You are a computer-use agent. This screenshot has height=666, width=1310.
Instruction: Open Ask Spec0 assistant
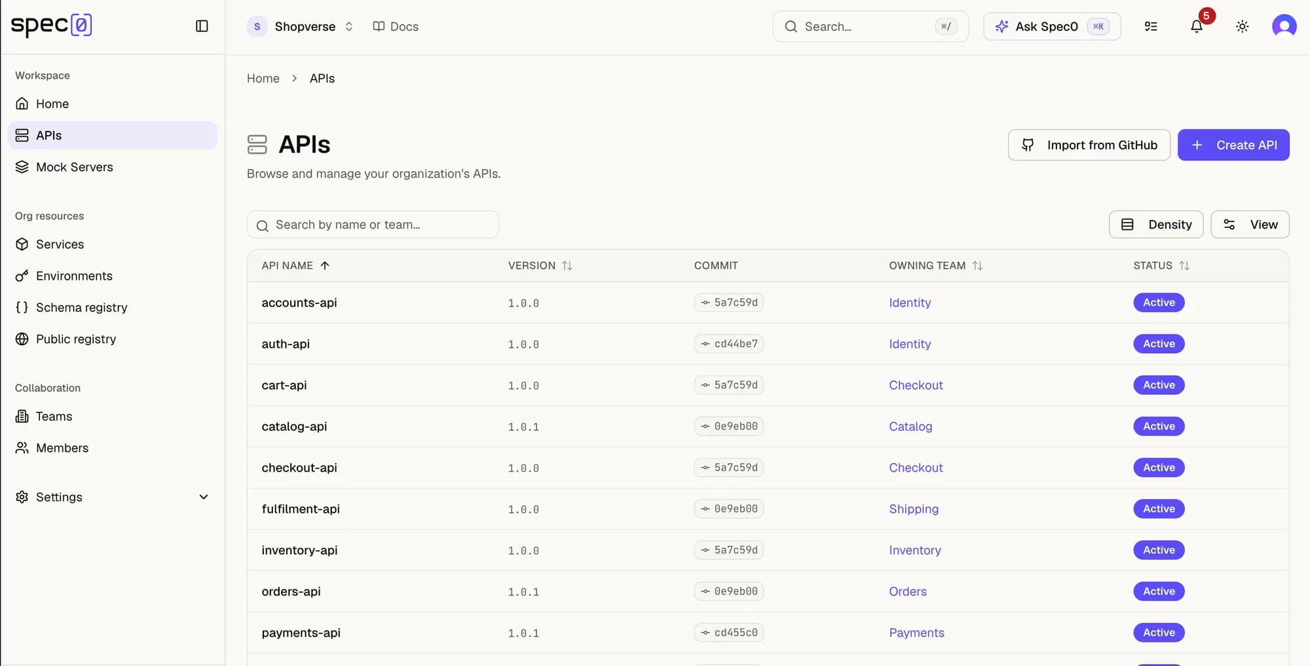pos(1052,26)
